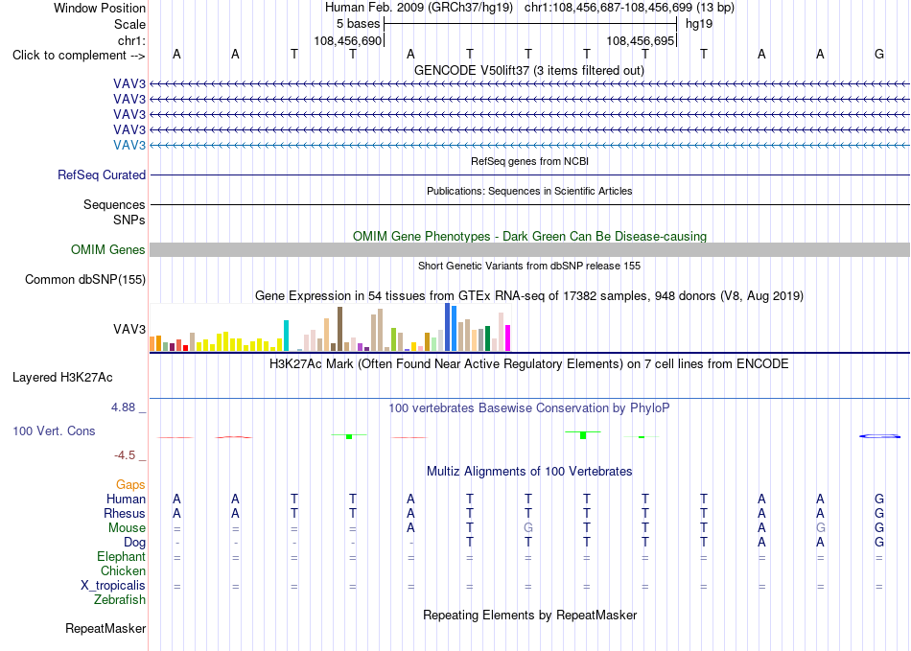Screen dimensions: 911x651
Task: Click the G base in Dog alignment row
Action: point(879,543)
